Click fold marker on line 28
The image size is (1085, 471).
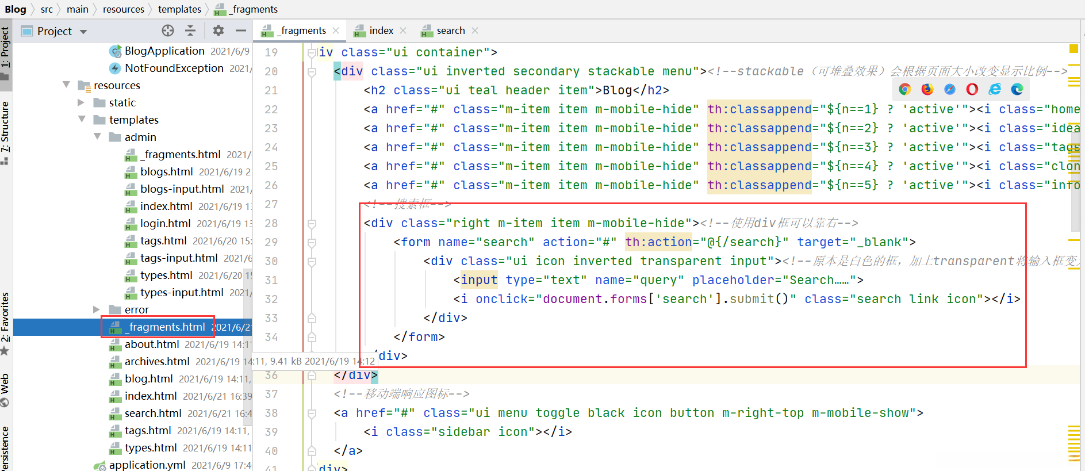[x=312, y=223]
